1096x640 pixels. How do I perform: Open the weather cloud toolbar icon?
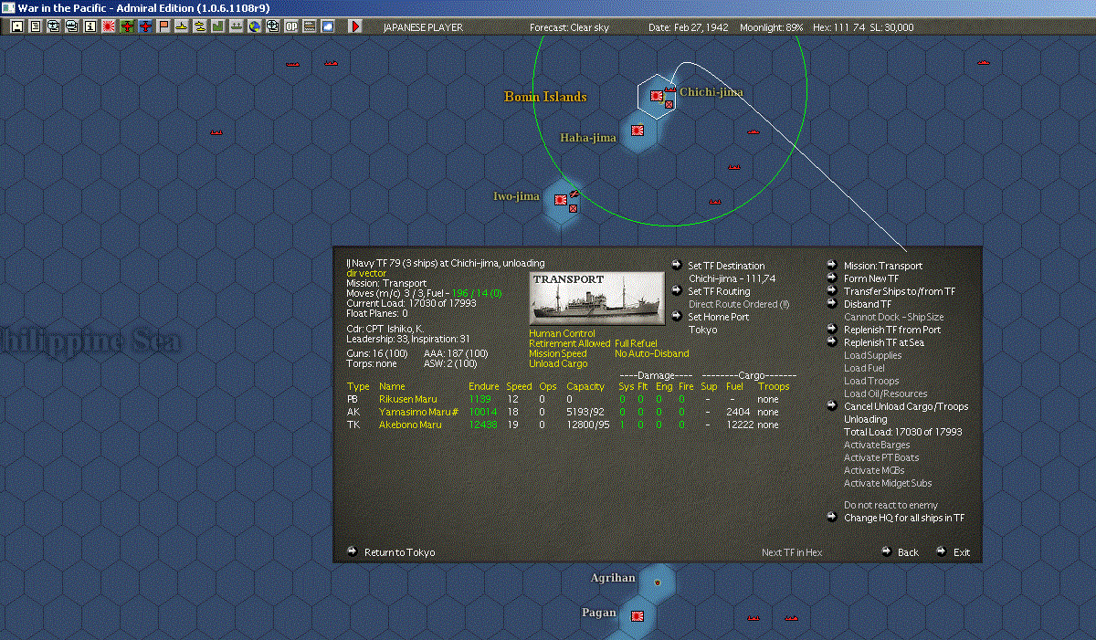[327, 27]
